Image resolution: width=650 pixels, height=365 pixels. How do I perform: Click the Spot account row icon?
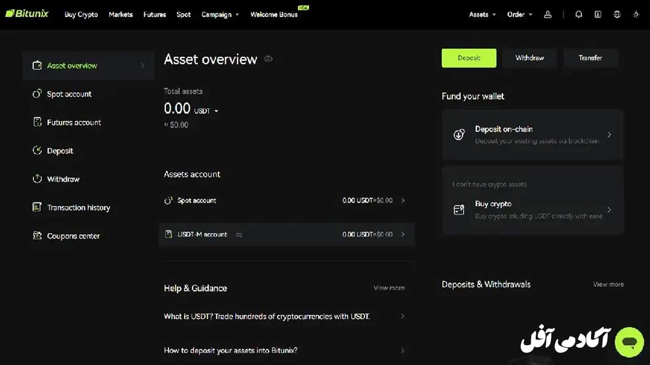(168, 200)
